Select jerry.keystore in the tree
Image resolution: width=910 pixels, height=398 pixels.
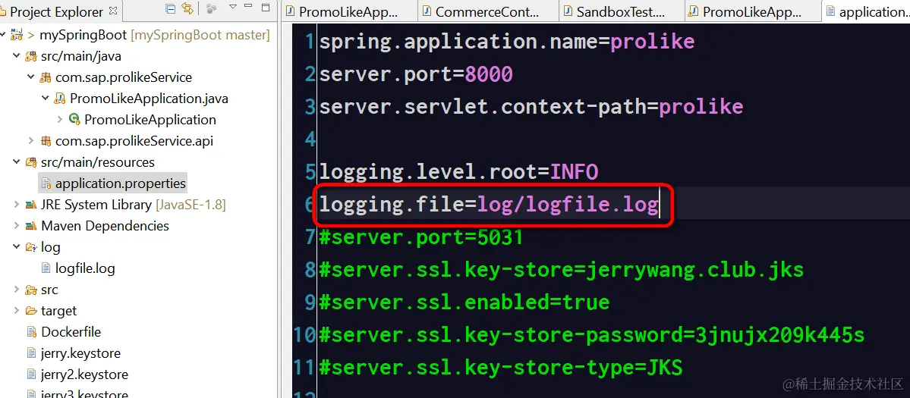point(80,353)
